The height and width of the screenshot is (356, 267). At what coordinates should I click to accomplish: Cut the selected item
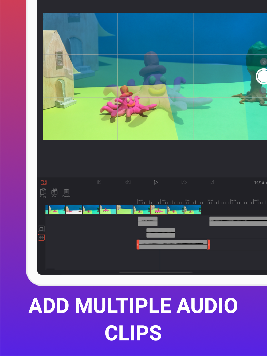54,193
